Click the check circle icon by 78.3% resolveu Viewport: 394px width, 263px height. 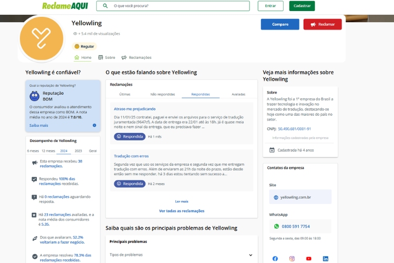tap(35, 257)
